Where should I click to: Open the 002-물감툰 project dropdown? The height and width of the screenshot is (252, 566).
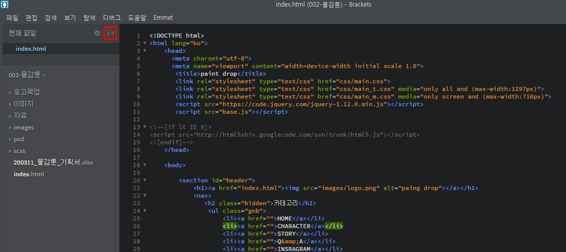[27, 76]
